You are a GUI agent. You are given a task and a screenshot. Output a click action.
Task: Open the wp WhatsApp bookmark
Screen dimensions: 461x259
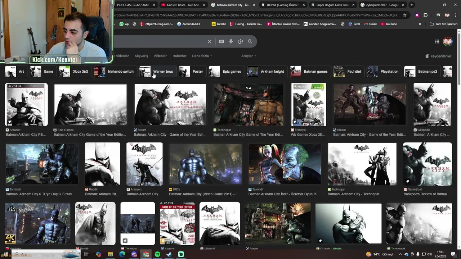124,24
